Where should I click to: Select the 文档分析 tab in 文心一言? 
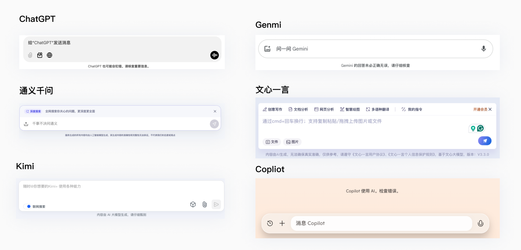(x=298, y=110)
